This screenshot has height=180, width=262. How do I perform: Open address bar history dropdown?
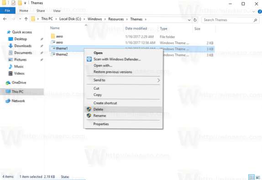pyautogui.click(x=189, y=20)
